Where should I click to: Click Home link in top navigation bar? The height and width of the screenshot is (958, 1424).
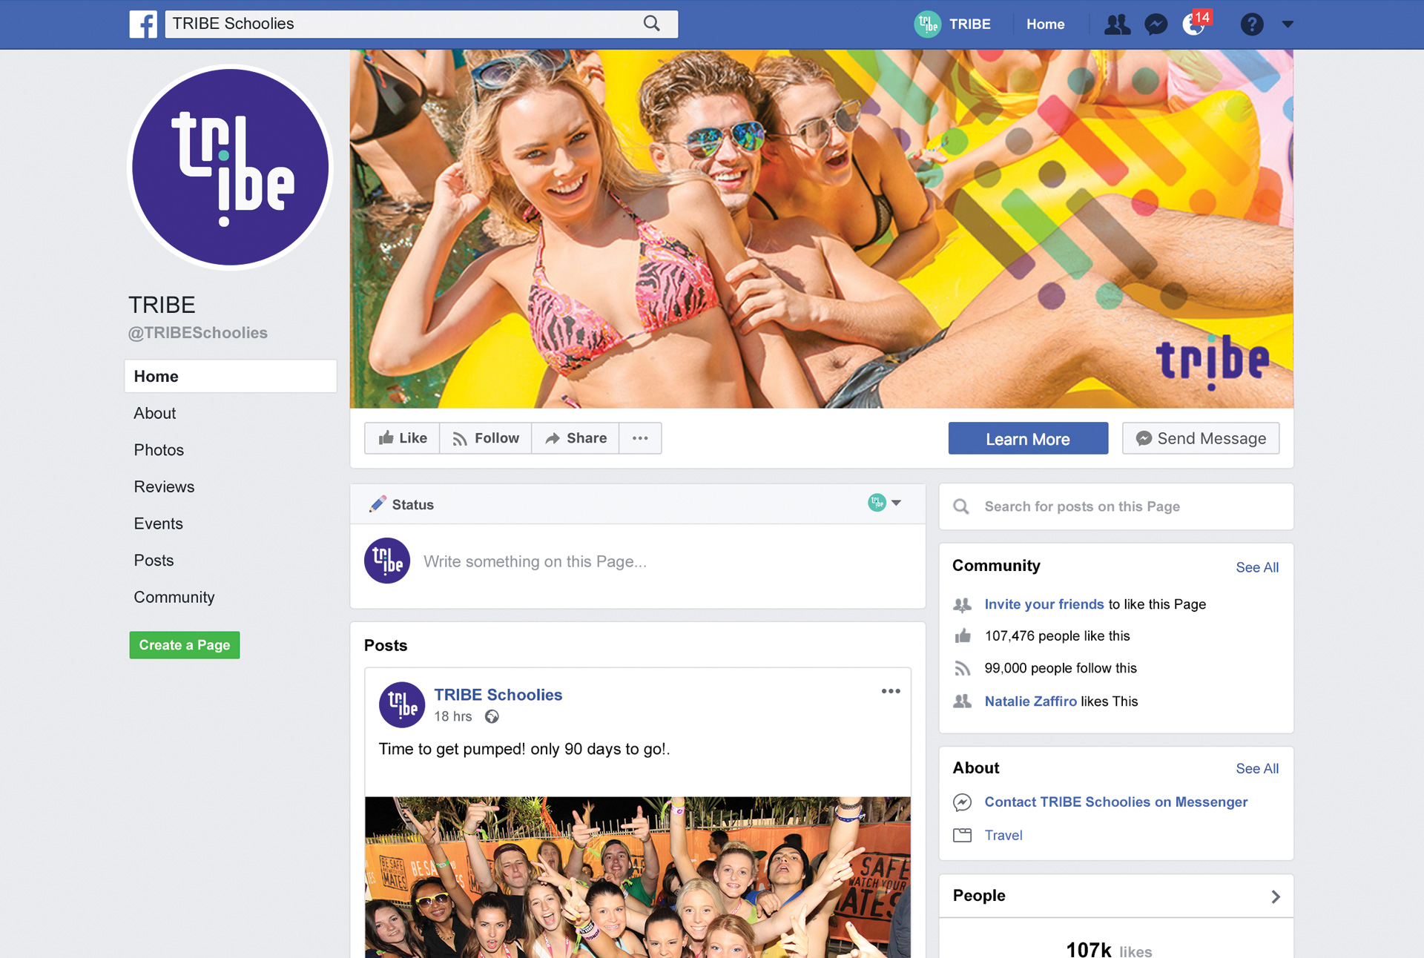pyautogui.click(x=1045, y=24)
